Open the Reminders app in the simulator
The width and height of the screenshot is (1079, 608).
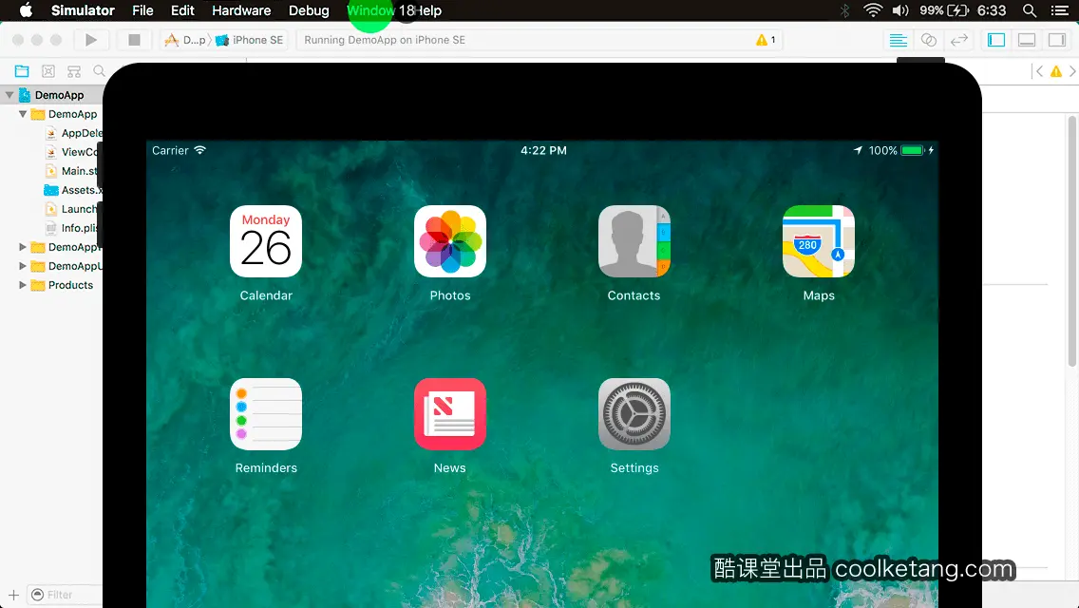click(x=266, y=414)
